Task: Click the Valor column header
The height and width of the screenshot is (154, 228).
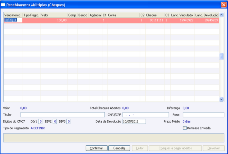Action: tap(54, 15)
